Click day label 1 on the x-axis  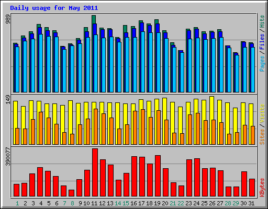17,203
